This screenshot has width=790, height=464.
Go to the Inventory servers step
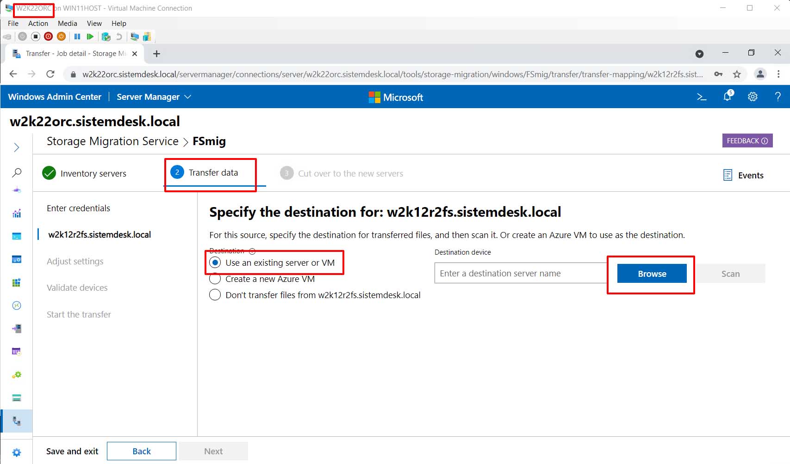pos(84,173)
